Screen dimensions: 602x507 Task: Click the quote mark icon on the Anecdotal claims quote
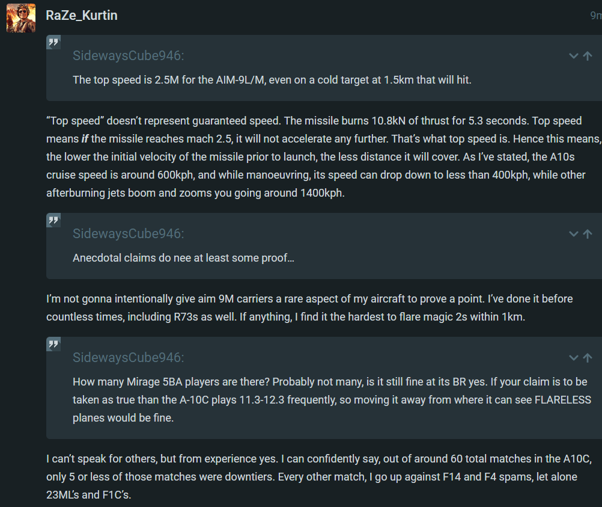[x=53, y=220]
